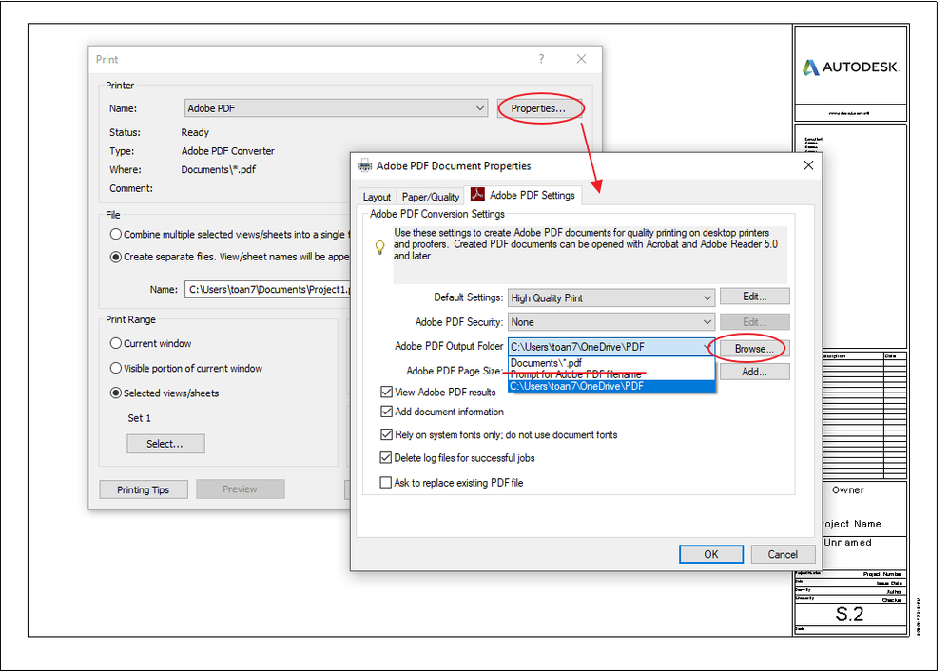Click the lightbulb tip icon in Conversion Settings

380,247
